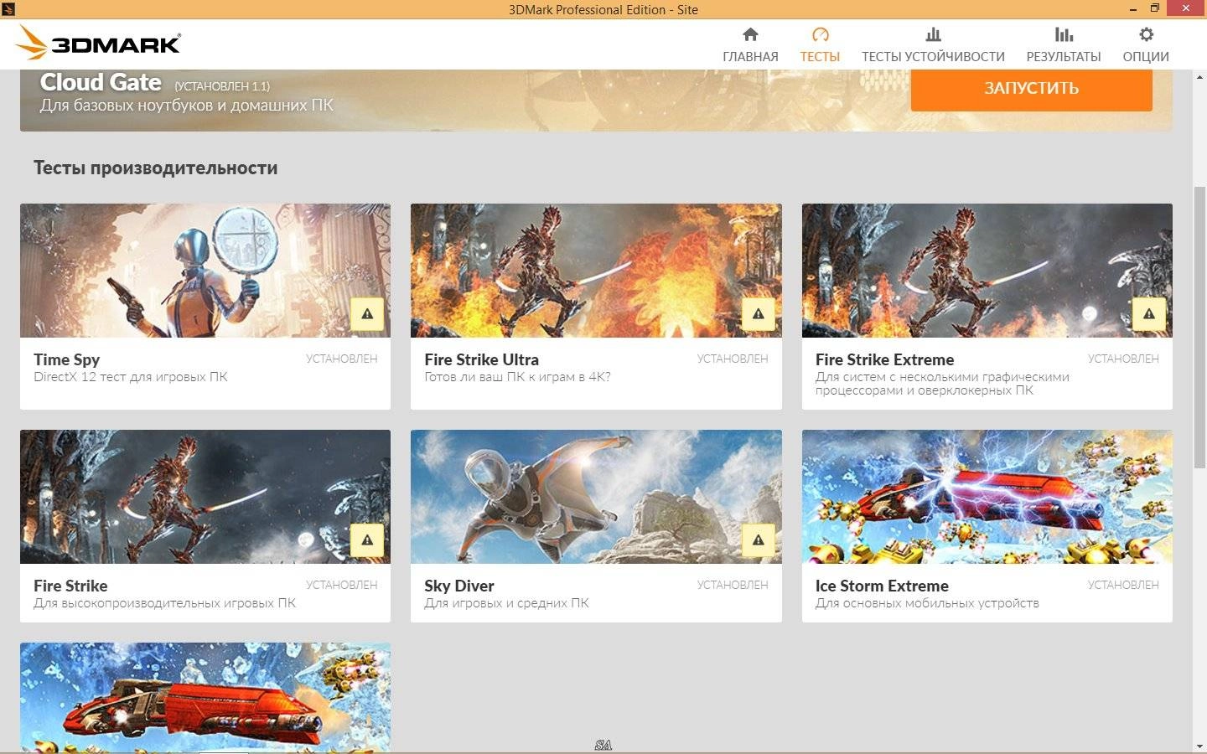The width and height of the screenshot is (1207, 754).
Task: Select the Fire Strike Extreme title
Action: tap(884, 359)
